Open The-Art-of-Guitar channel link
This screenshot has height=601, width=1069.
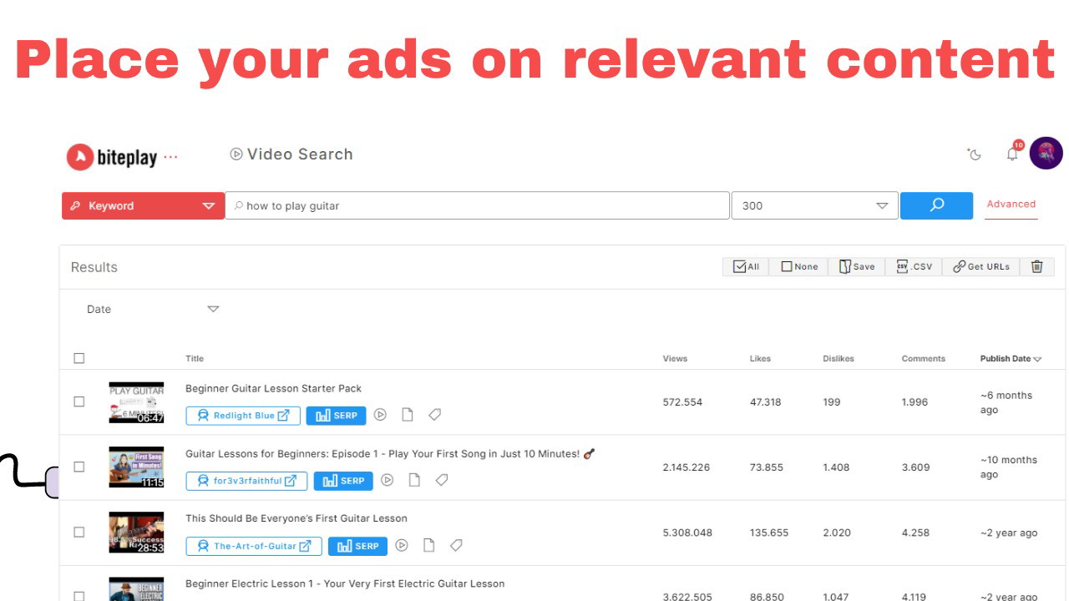click(x=254, y=546)
